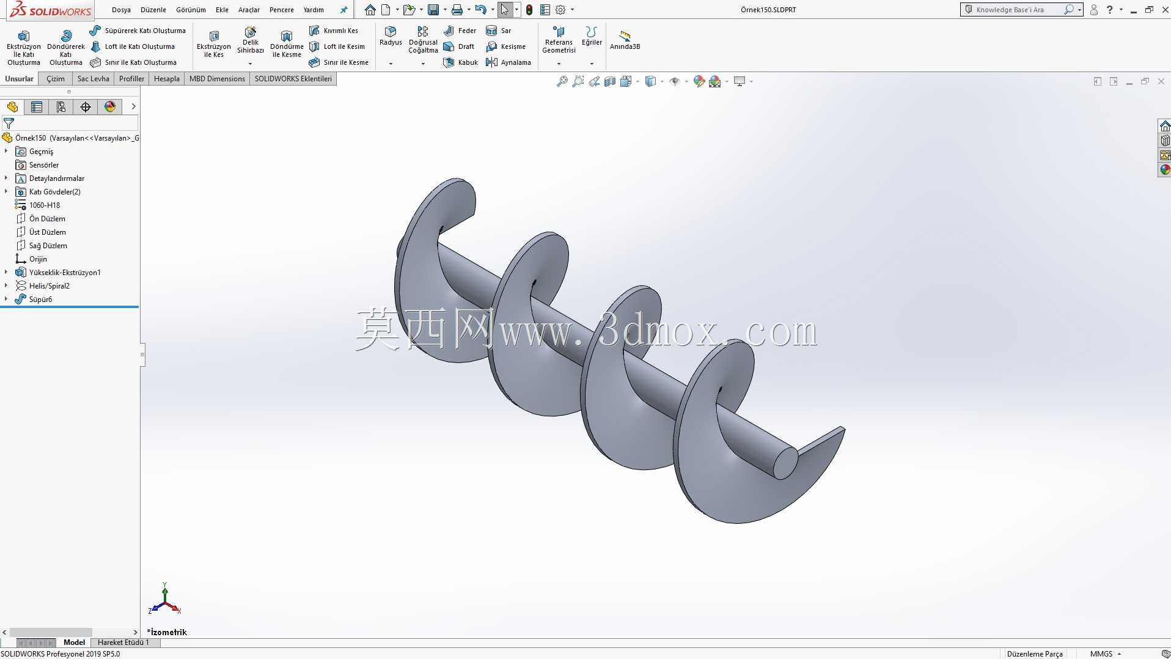The width and height of the screenshot is (1171, 659).
Task: Switch to the Çizim tab
Action: click(x=55, y=79)
